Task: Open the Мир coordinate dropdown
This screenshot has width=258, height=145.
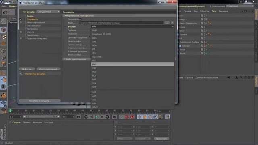Action: 125,139
